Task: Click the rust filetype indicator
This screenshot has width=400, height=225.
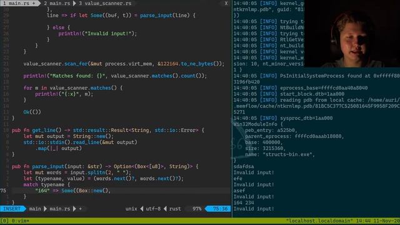Action: 175,209
